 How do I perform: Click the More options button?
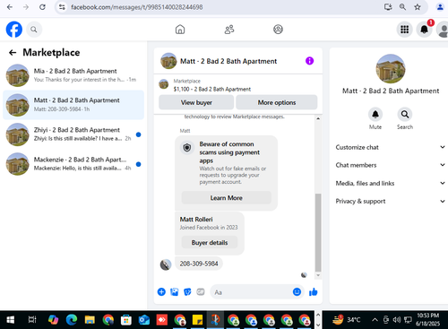[277, 102]
